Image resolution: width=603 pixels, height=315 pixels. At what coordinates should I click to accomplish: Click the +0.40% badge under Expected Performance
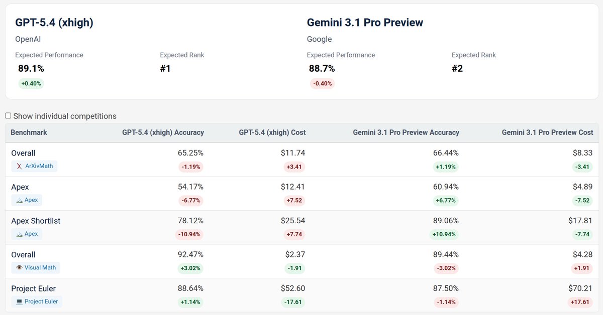31,83
